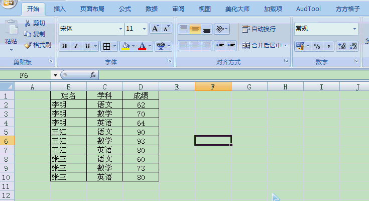
Task: Toggle Italic formatting
Action: tap(76, 46)
